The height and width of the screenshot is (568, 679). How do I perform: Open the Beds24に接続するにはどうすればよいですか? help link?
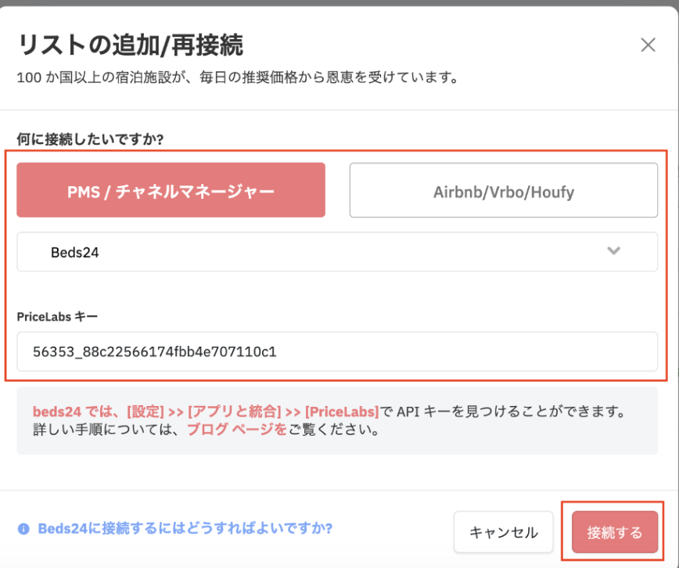(185, 528)
